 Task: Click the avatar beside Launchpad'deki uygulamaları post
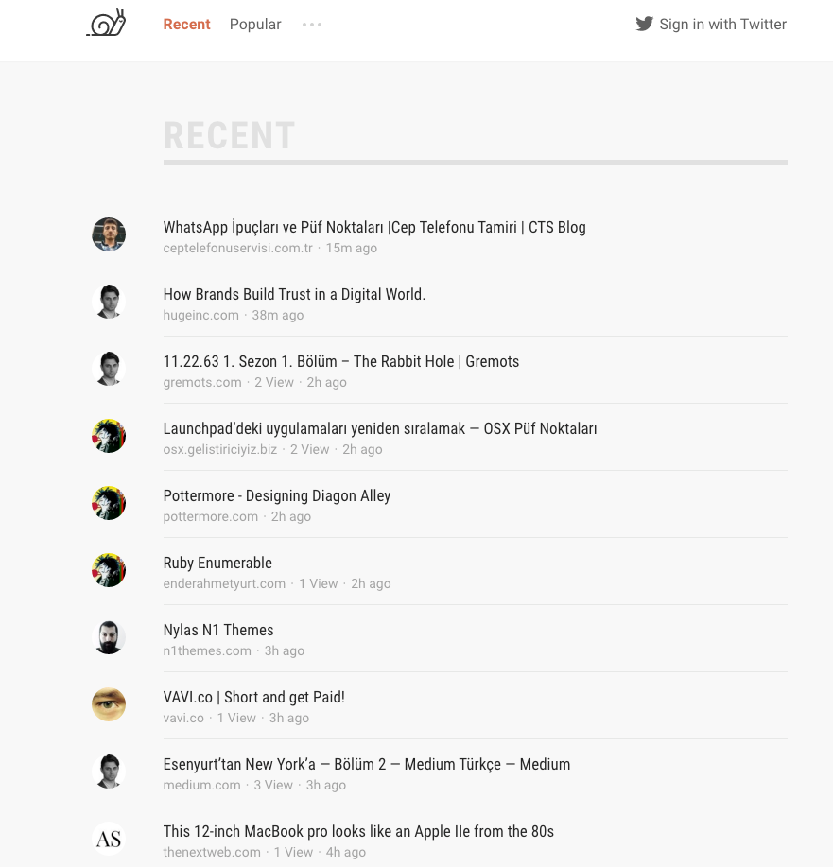click(109, 436)
